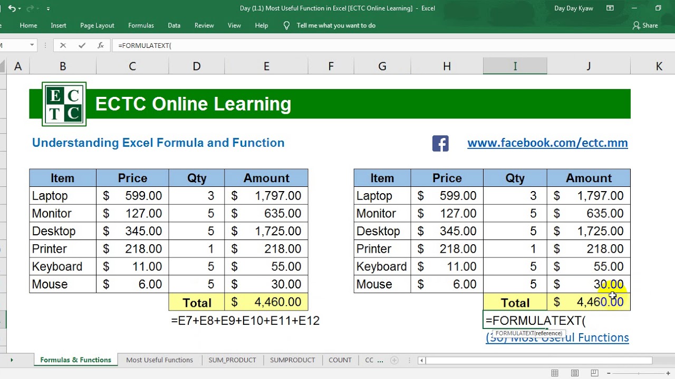Select column J header
The height and width of the screenshot is (379, 675).
(589, 66)
